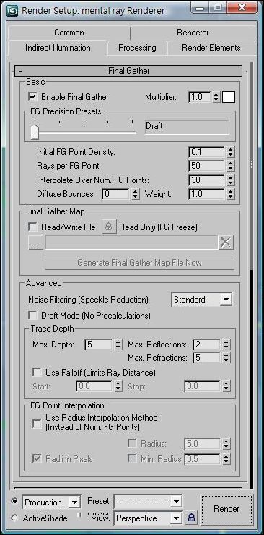Image resolution: width=264 pixels, height=535 pixels.
Task: Click the Weight spinner arrows
Action: click(230, 194)
